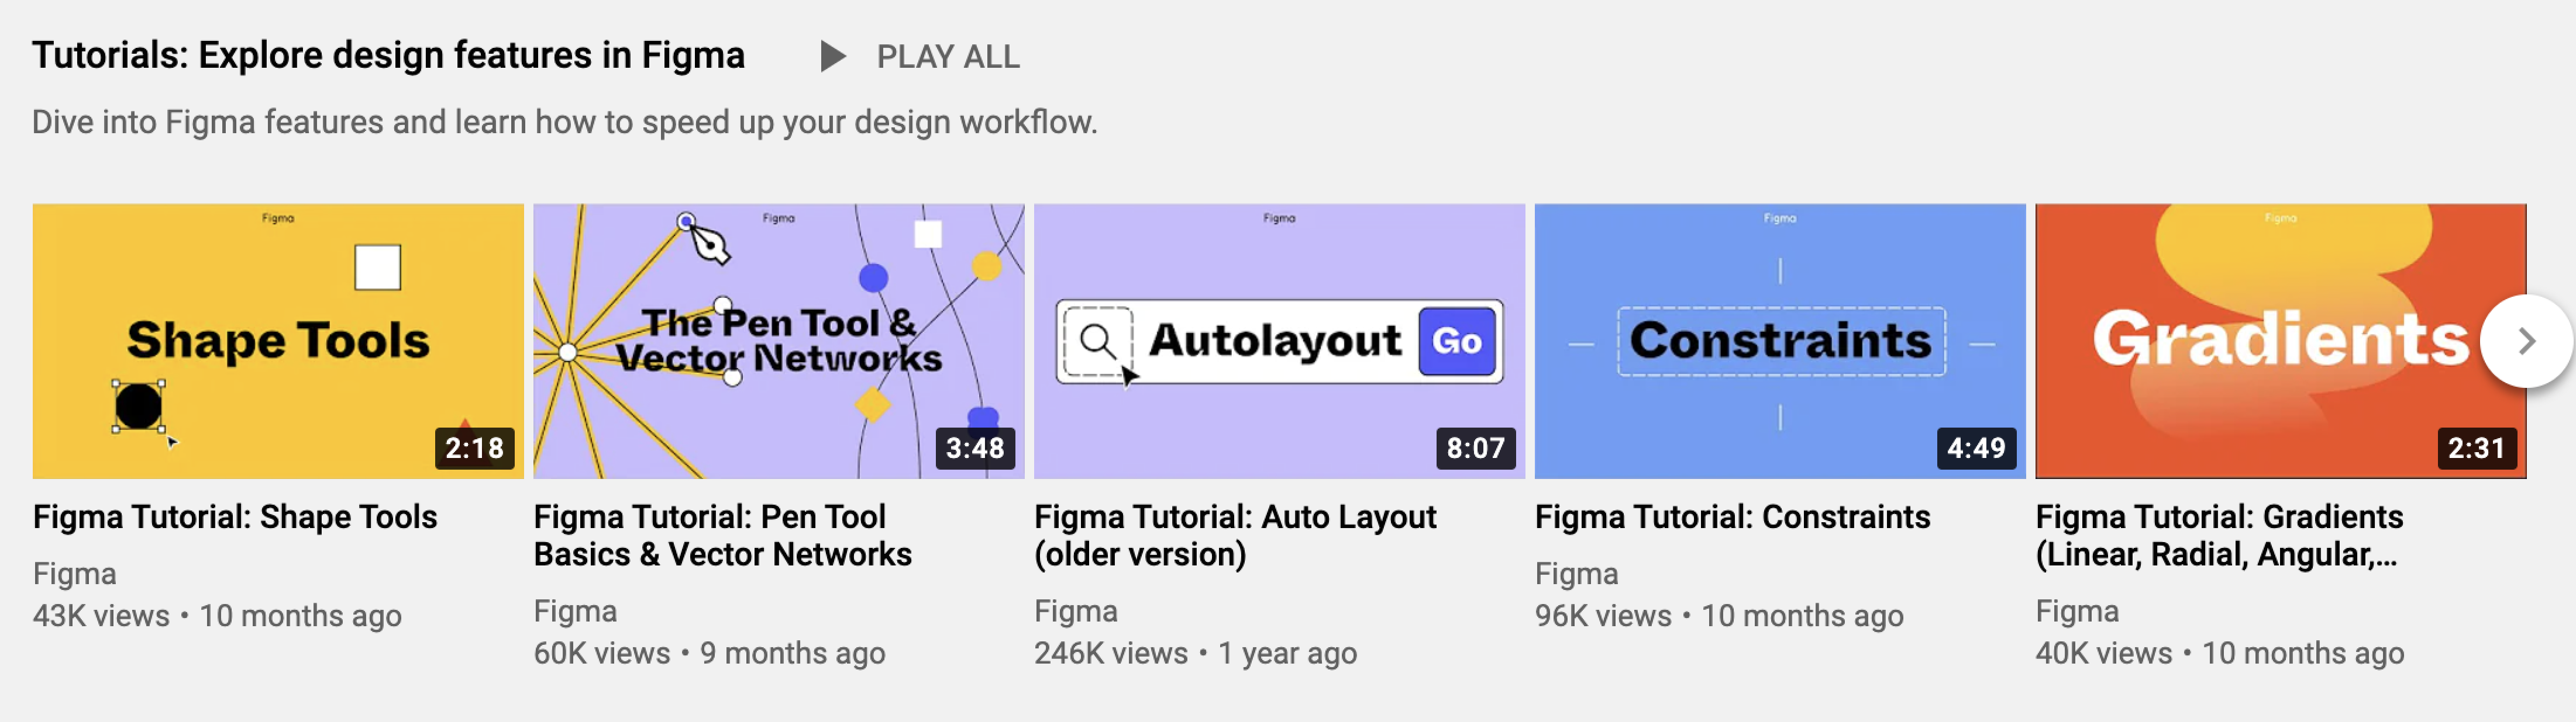
Task: Open the playlist title 'Tutorials: Explore design features'
Action: tap(388, 55)
